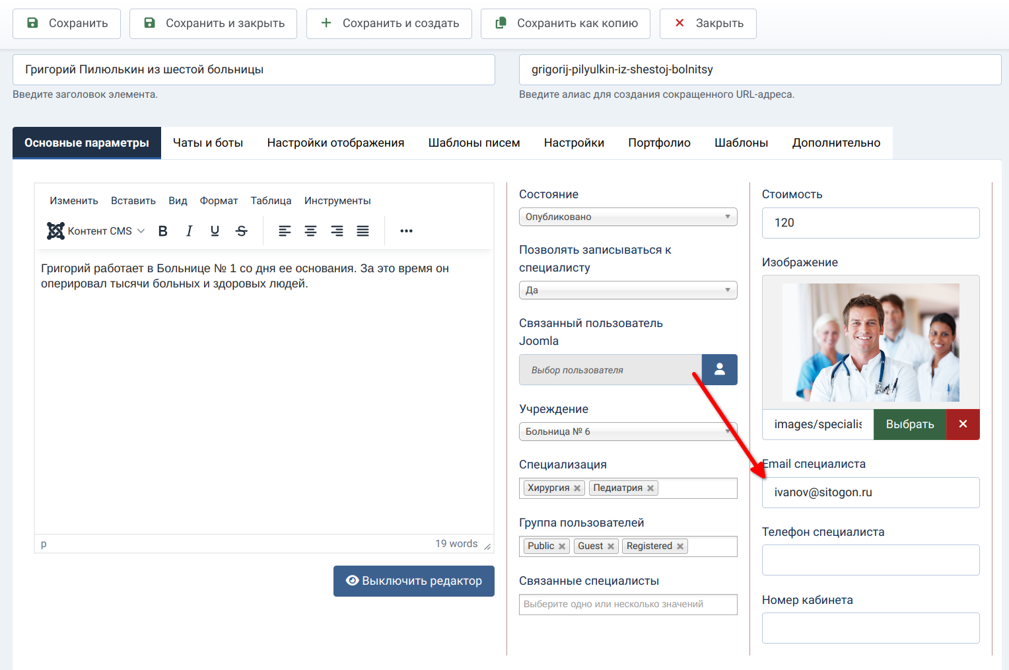The width and height of the screenshot is (1009, 670).
Task: Expand the Учреждение dropdown list
Action: click(627, 431)
